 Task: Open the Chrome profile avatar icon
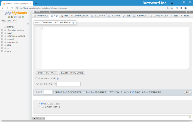[x=186, y=8]
